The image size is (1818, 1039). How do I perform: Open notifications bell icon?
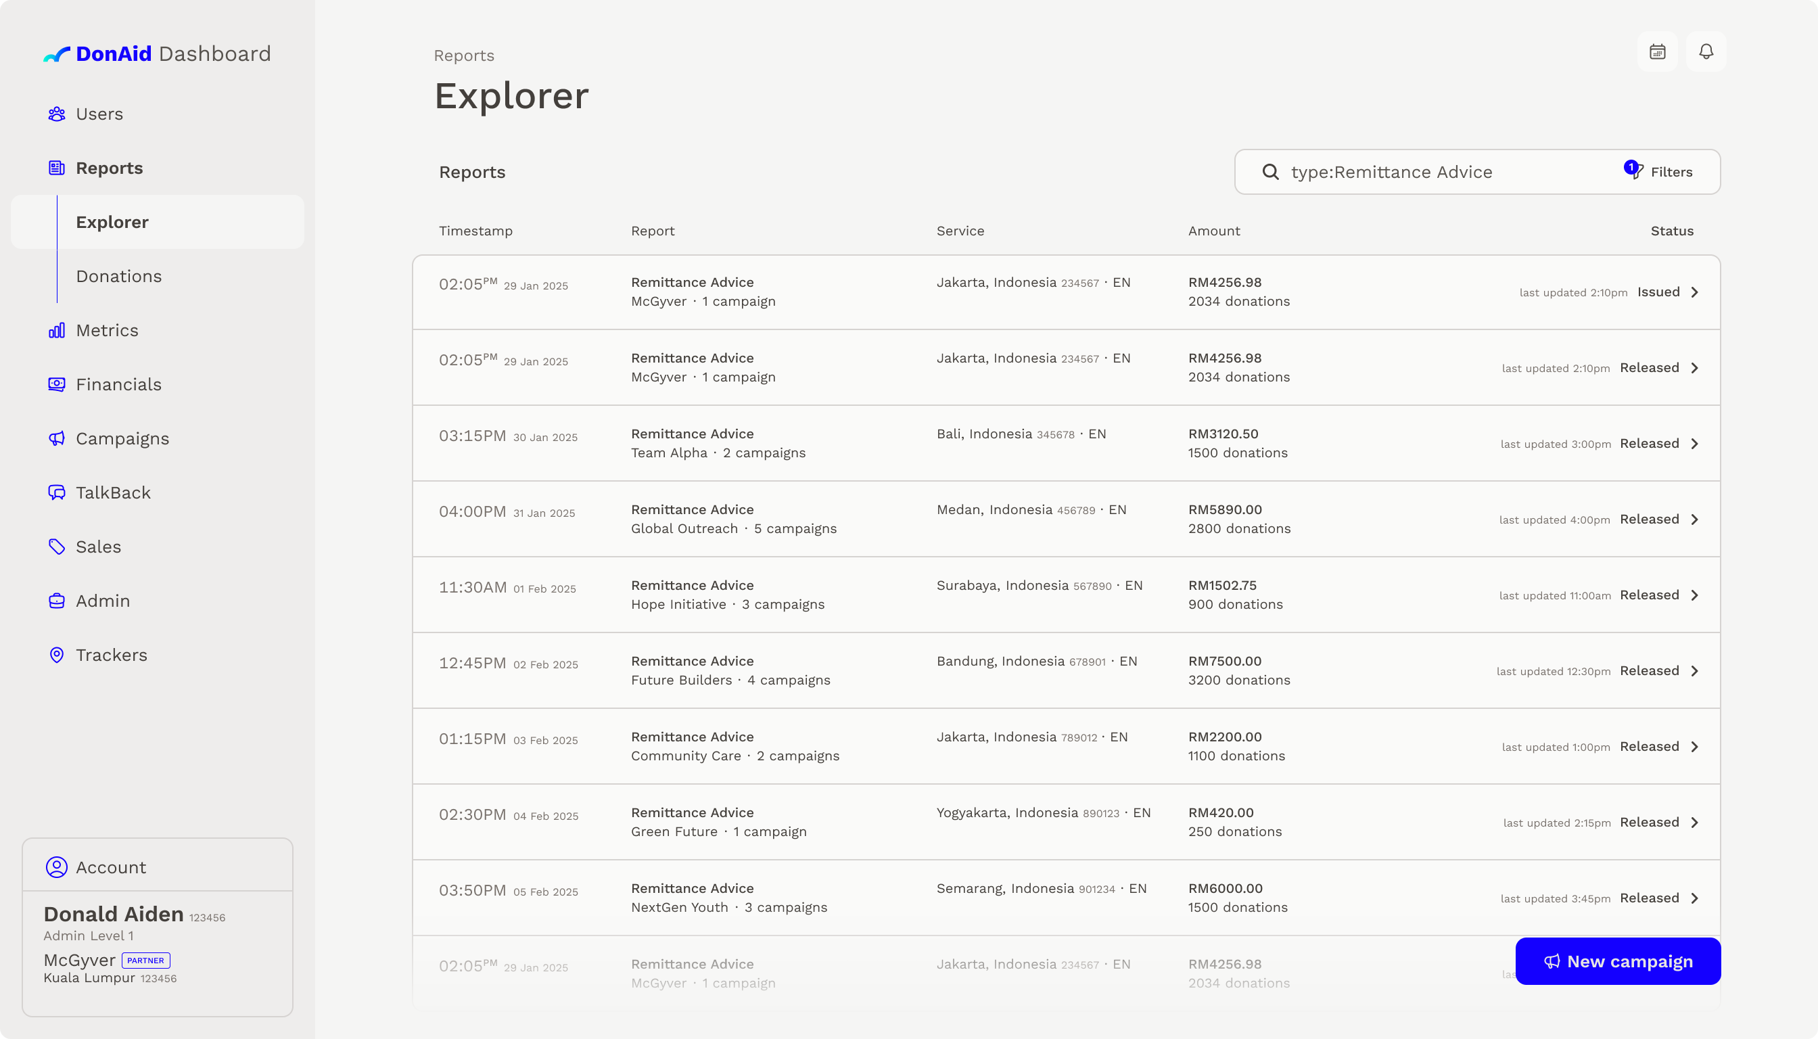point(1705,51)
